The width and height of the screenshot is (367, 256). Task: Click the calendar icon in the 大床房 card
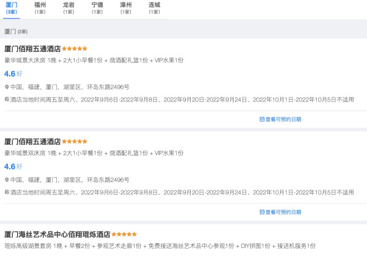[262, 119]
